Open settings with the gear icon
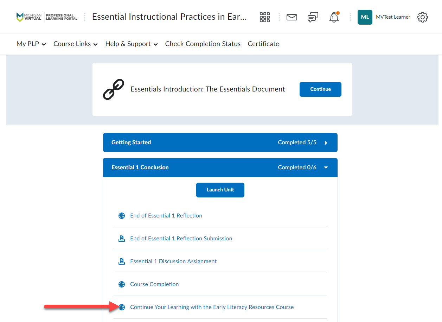The height and width of the screenshot is (322, 442). click(423, 17)
